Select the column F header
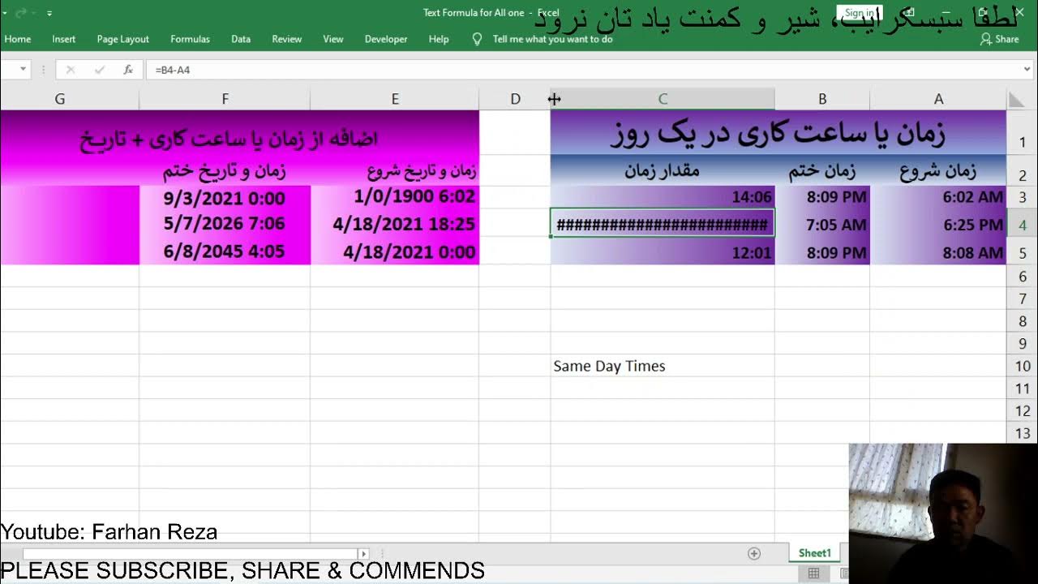Image resolution: width=1038 pixels, height=584 pixels. coord(225,99)
